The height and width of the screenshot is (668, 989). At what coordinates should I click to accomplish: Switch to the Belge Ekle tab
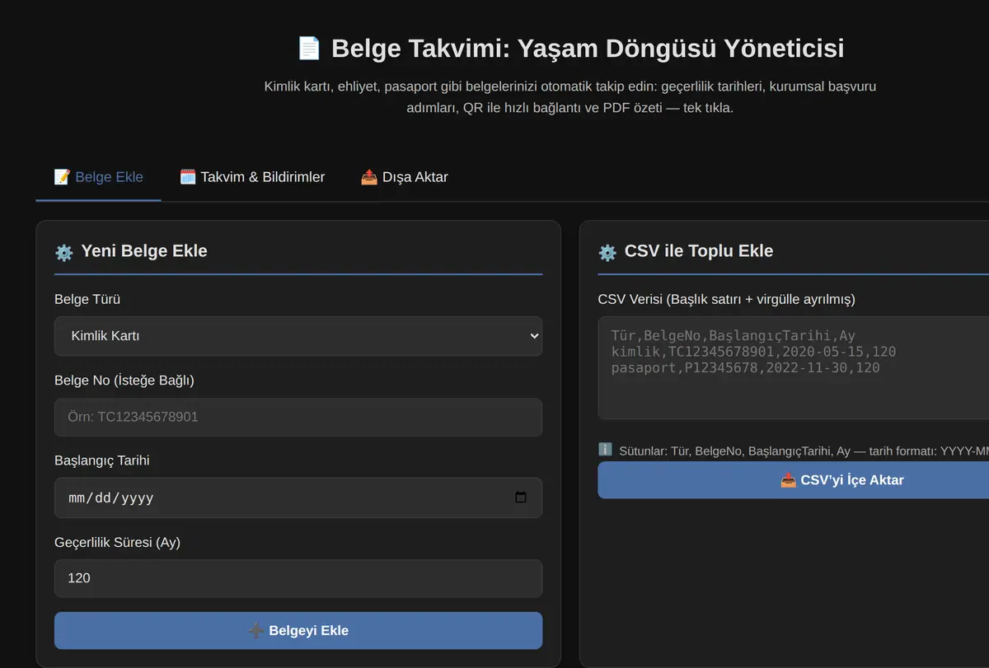click(98, 177)
